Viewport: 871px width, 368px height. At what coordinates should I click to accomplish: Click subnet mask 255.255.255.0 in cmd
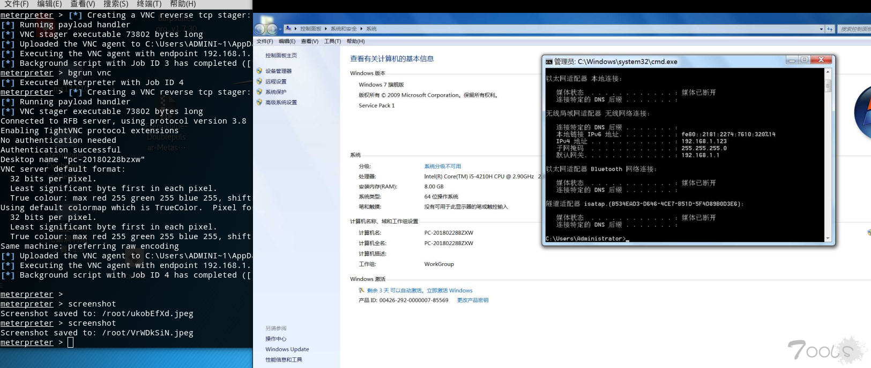click(704, 148)
